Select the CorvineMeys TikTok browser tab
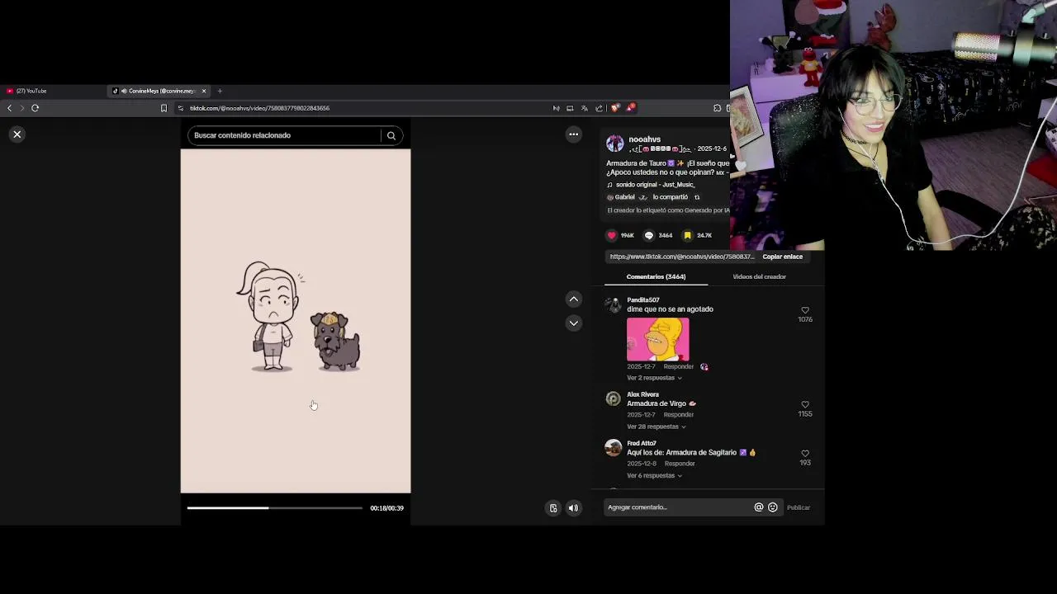Image resolution: width=1057 pixels, height=594 pixels. 157,91
